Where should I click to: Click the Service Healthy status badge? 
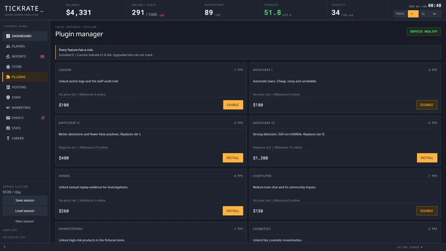(x=423, y=32)
